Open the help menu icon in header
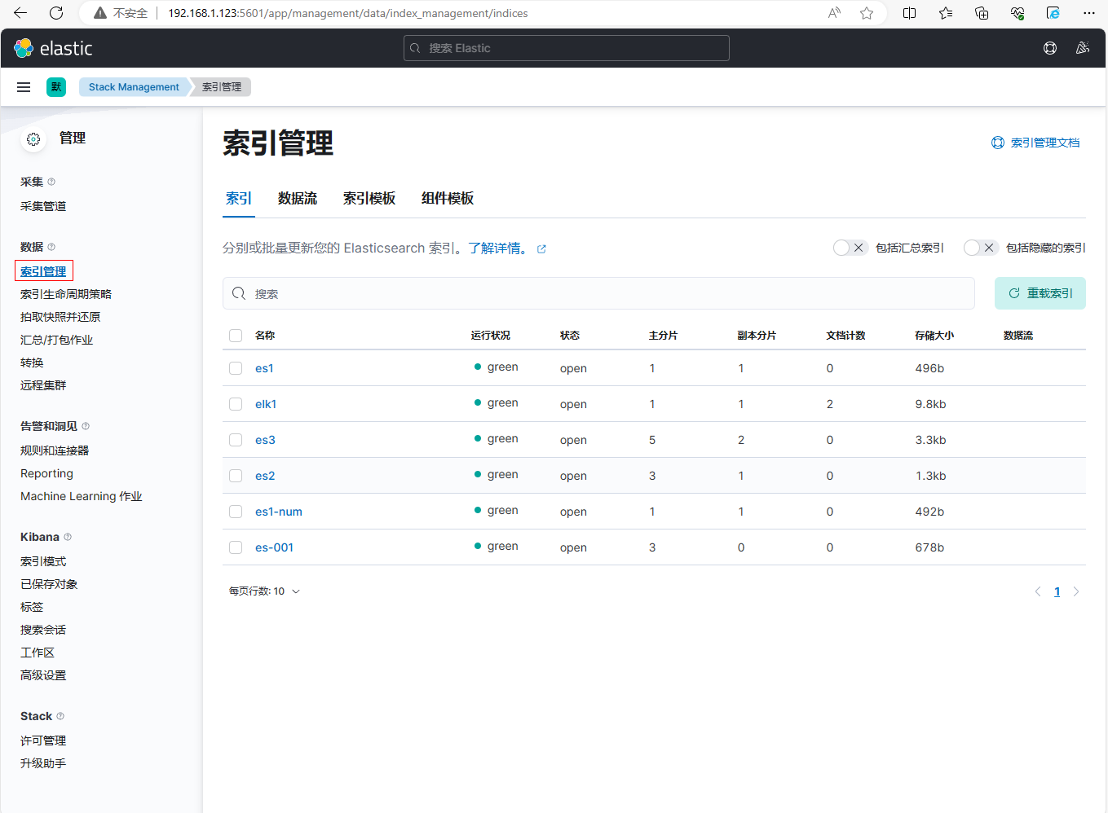The image size is (1108, 813). (1050, 48)
